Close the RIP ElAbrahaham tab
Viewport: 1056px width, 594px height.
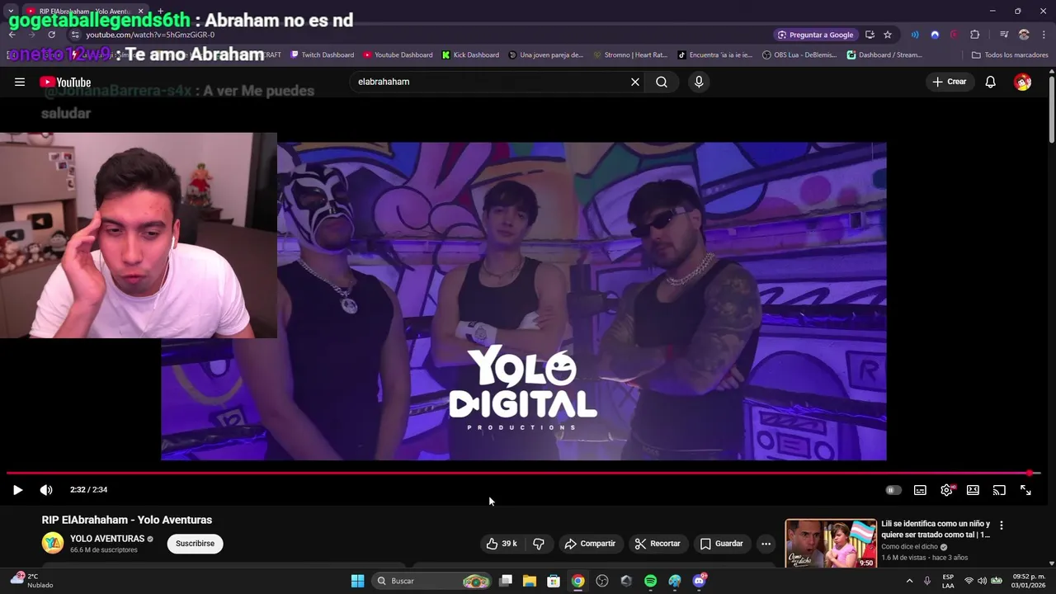coord(140,12)
